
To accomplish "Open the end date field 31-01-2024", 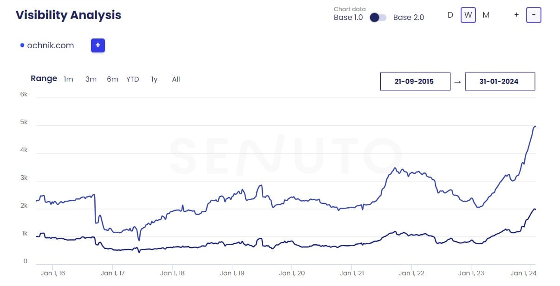I will pyautogui.click(x=500, y=82).
